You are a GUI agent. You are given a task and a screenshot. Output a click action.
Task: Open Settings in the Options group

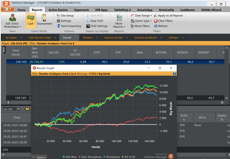coord(64,21)
